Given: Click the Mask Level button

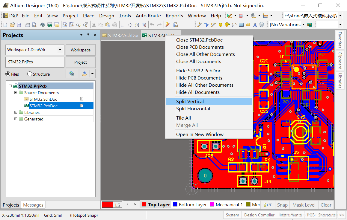Looking at the screenshot, I should (304, 205).
